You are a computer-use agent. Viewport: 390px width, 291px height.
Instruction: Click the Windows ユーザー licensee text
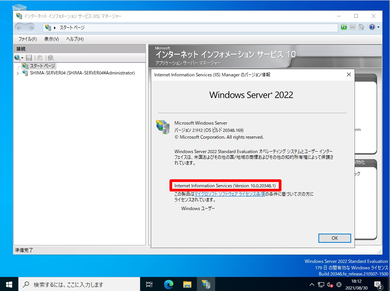[198, 209]
